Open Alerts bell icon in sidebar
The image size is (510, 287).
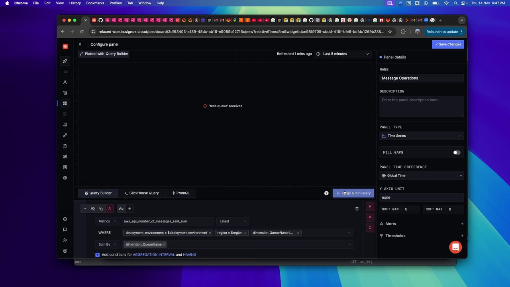(x=65, y=125)
